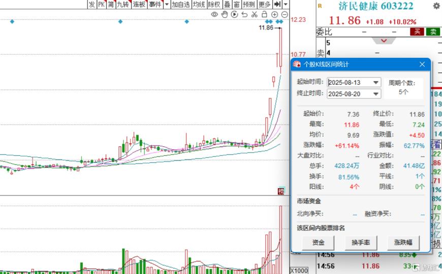Click the circular play replay icon
The height and width of the screenshot is (274, 442).
click(234, 14)
